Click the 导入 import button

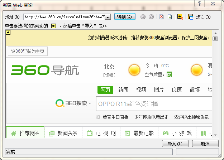point(175,144)
